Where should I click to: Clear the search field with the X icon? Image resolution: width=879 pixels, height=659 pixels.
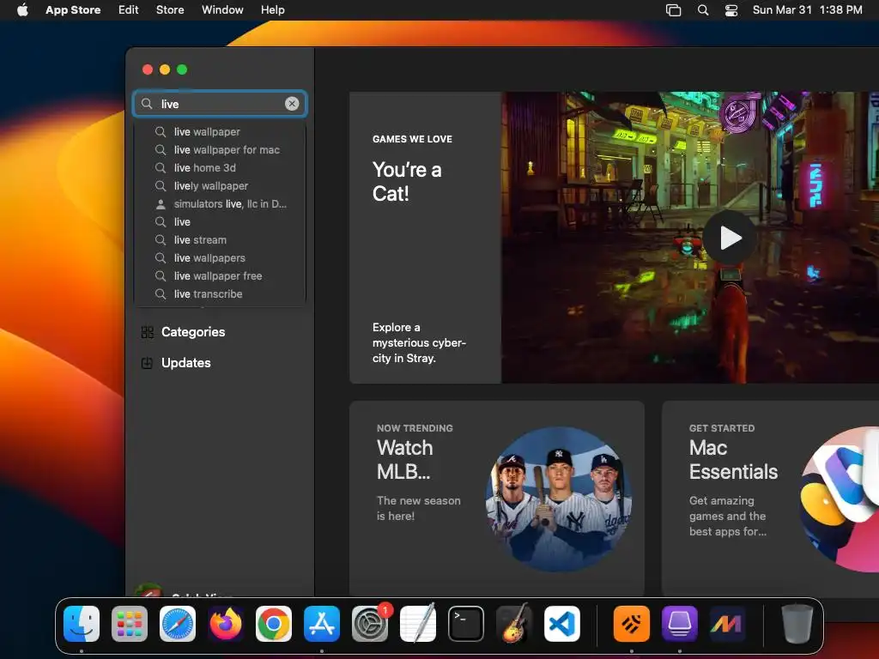(x=292, y=104)
